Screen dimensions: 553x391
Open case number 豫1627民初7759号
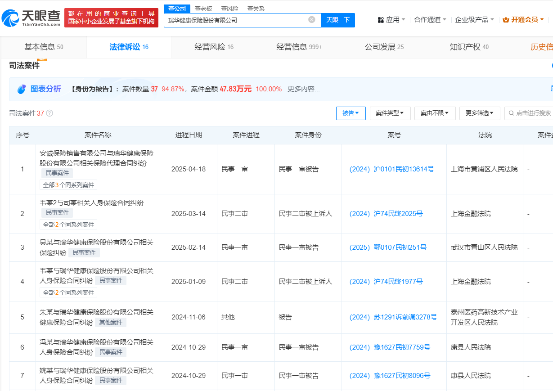390,347
